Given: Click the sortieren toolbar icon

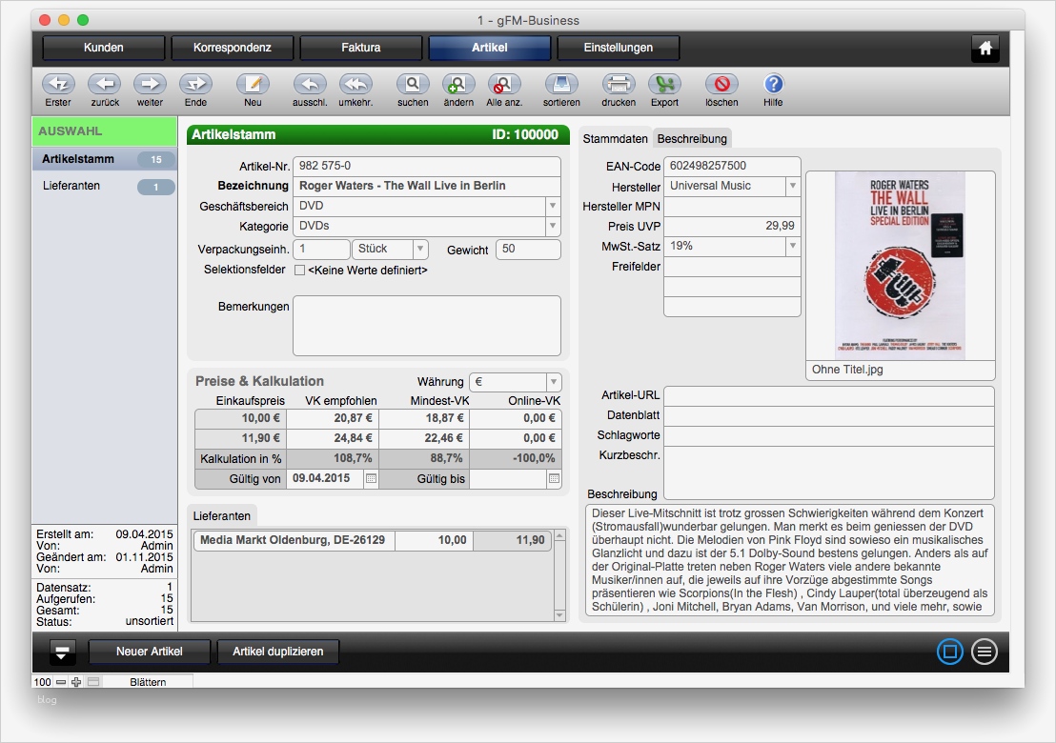Looking at the screenshot, I should click(x=561, y=84).
